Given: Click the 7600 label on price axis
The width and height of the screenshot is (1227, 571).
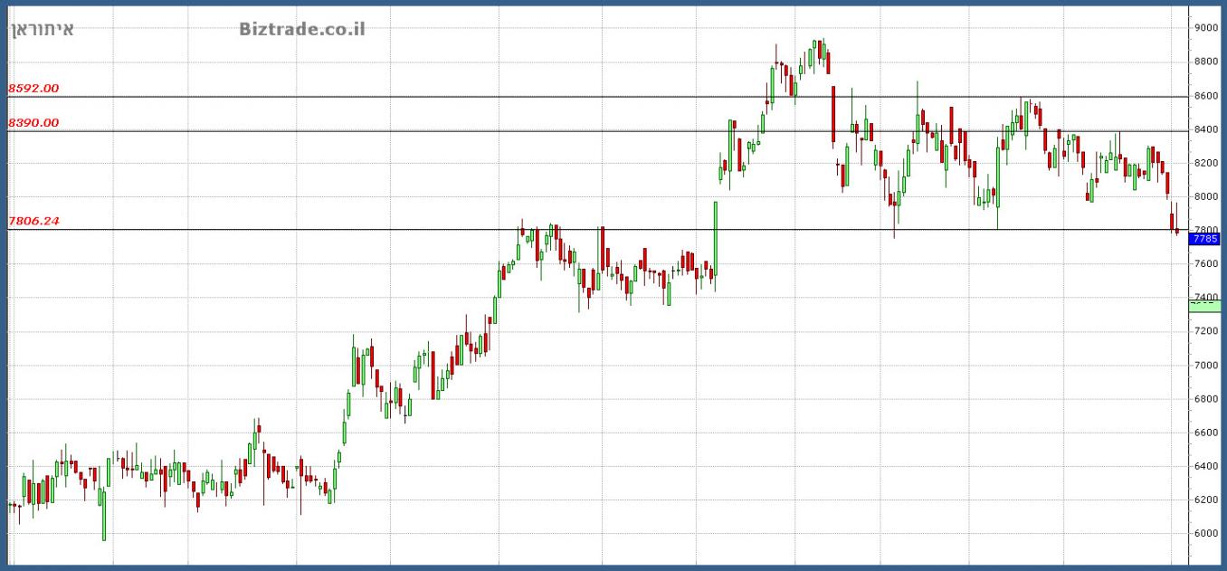Looking at the screenshot, I should point(1205,264).
